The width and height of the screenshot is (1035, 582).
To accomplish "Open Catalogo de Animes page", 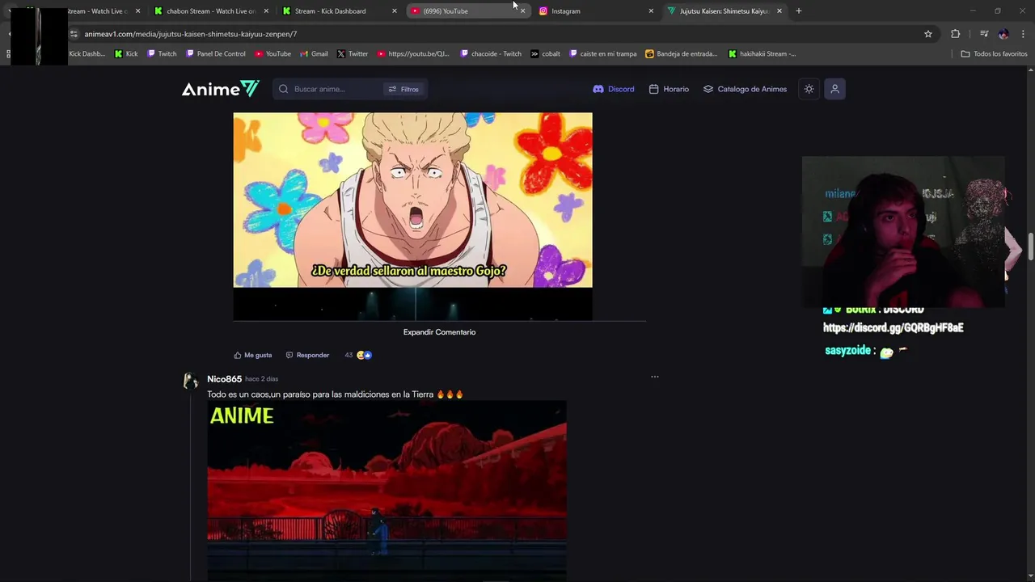I will click(745, 89).
